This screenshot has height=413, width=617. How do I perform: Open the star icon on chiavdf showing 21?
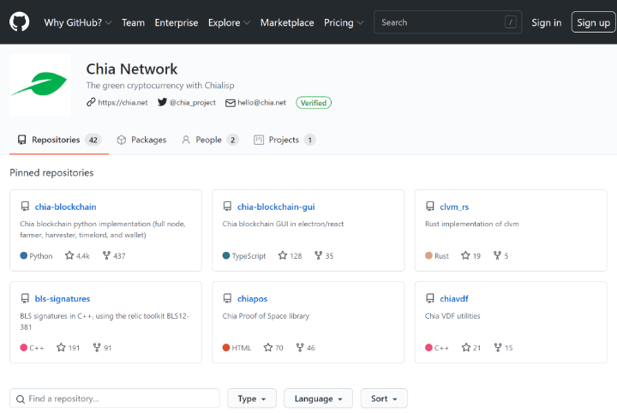(466, 347)
